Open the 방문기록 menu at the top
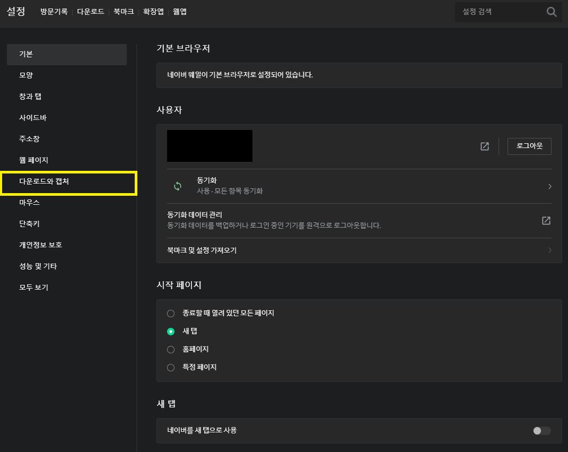Viewport: 568px width, 452px height. point(54,12)
